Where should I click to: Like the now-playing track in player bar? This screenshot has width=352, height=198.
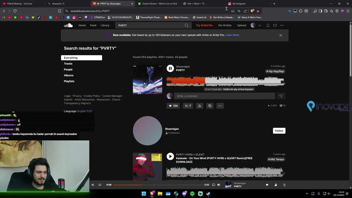pyautogui.click(x=267, y=185)
